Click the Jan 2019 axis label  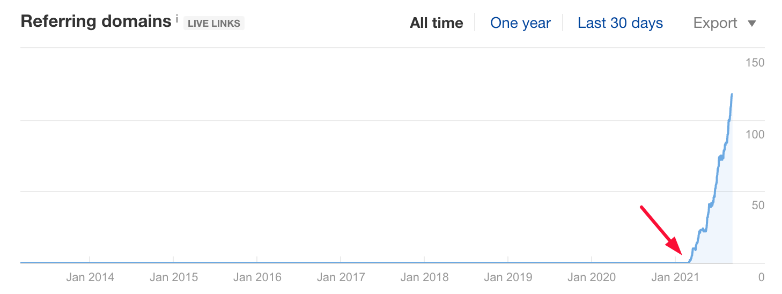coord(508,277)
